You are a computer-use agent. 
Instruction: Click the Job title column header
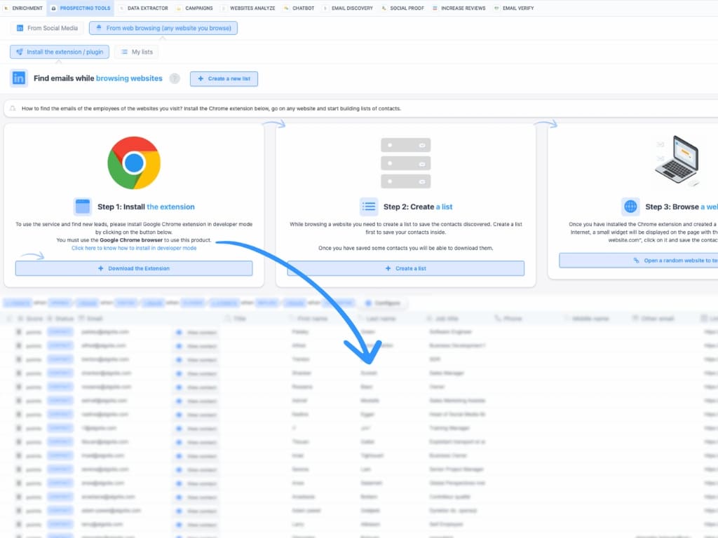pos(442,319)
